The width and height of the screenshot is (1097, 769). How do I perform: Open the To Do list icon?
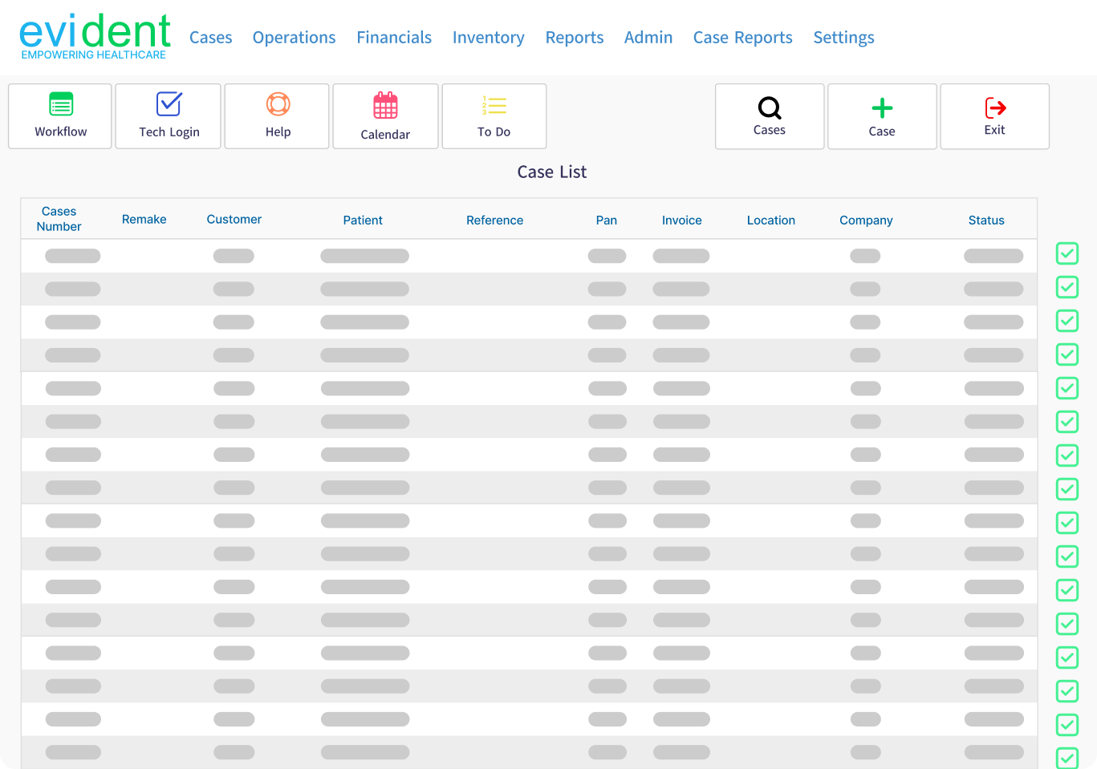pyautogui.click(x=494, y=105)
